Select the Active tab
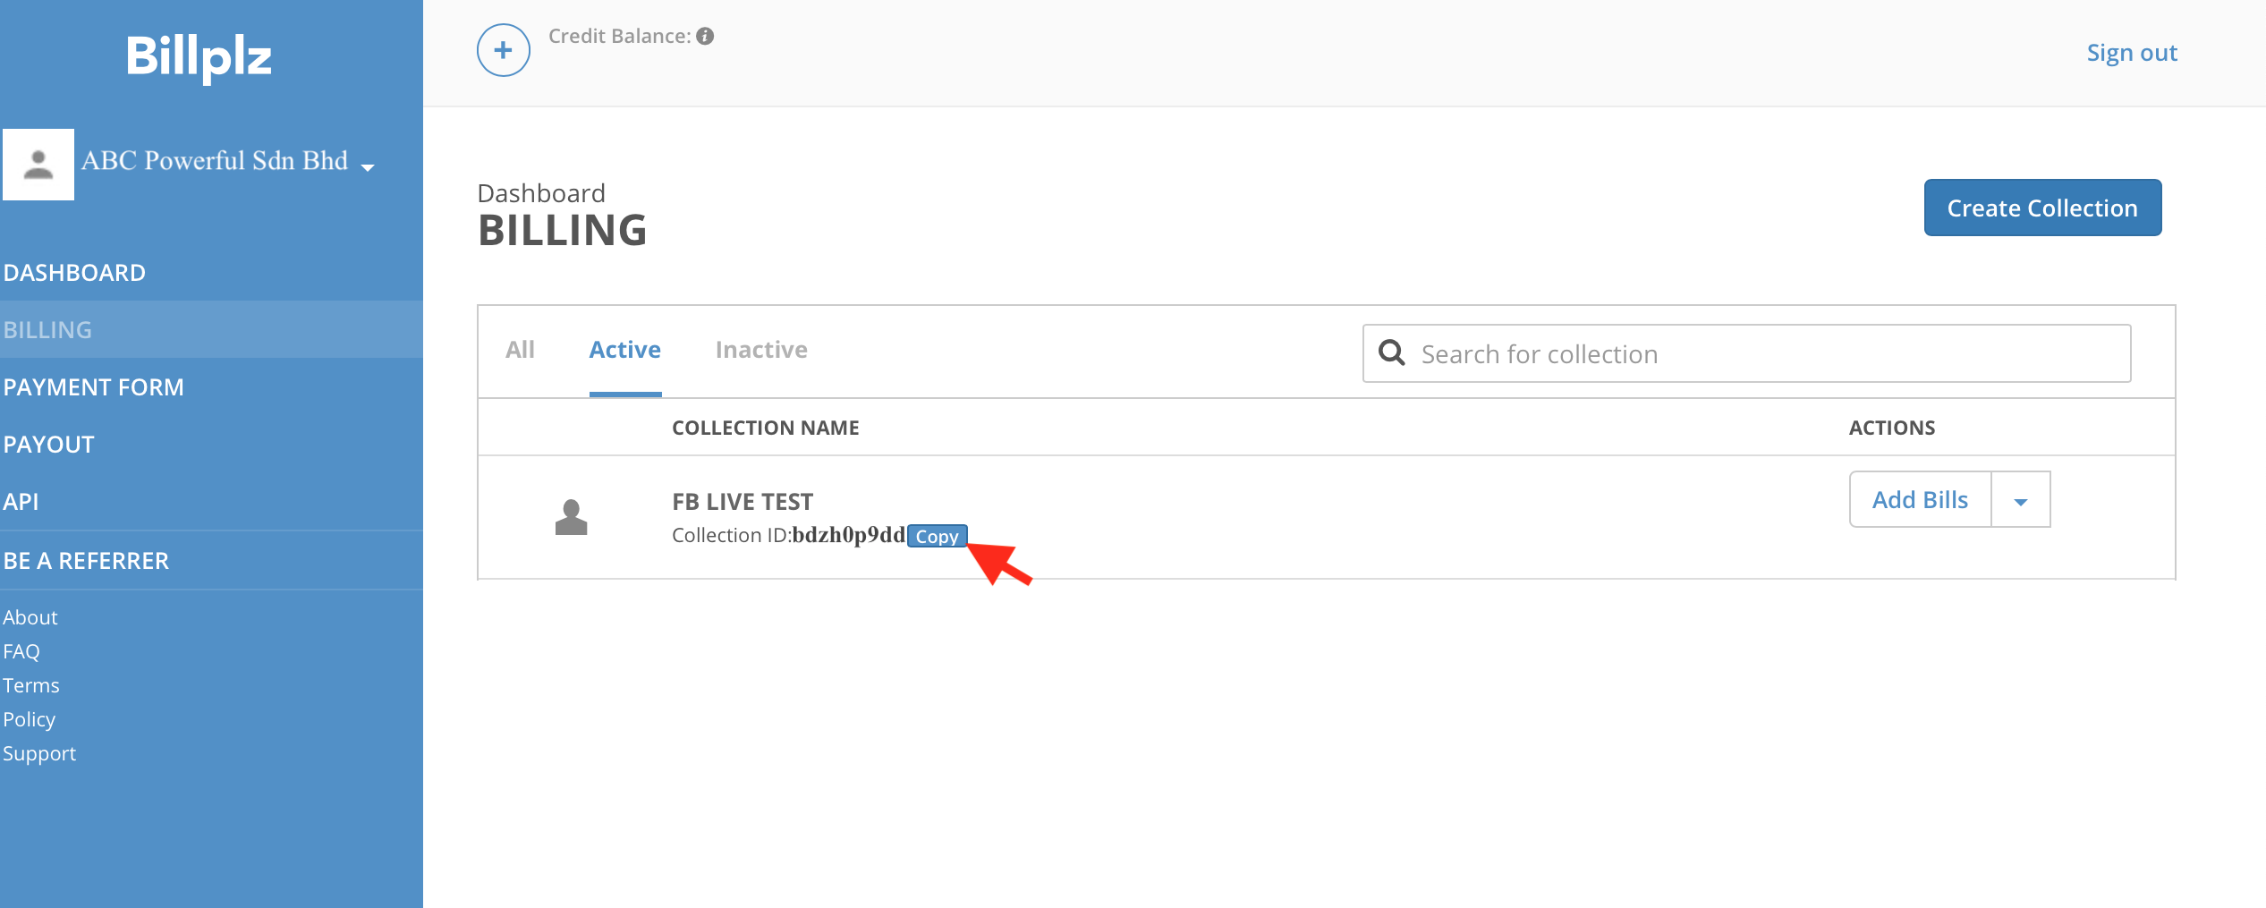The height and width of the screenshot is (908, 2266). [x=624, y=350]
